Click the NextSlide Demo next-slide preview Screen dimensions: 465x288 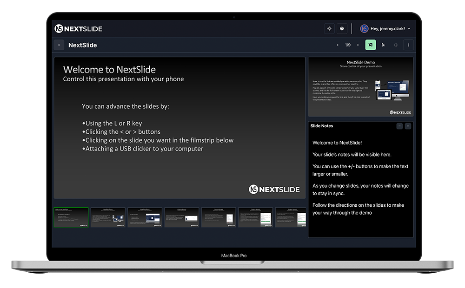point(361,87)
